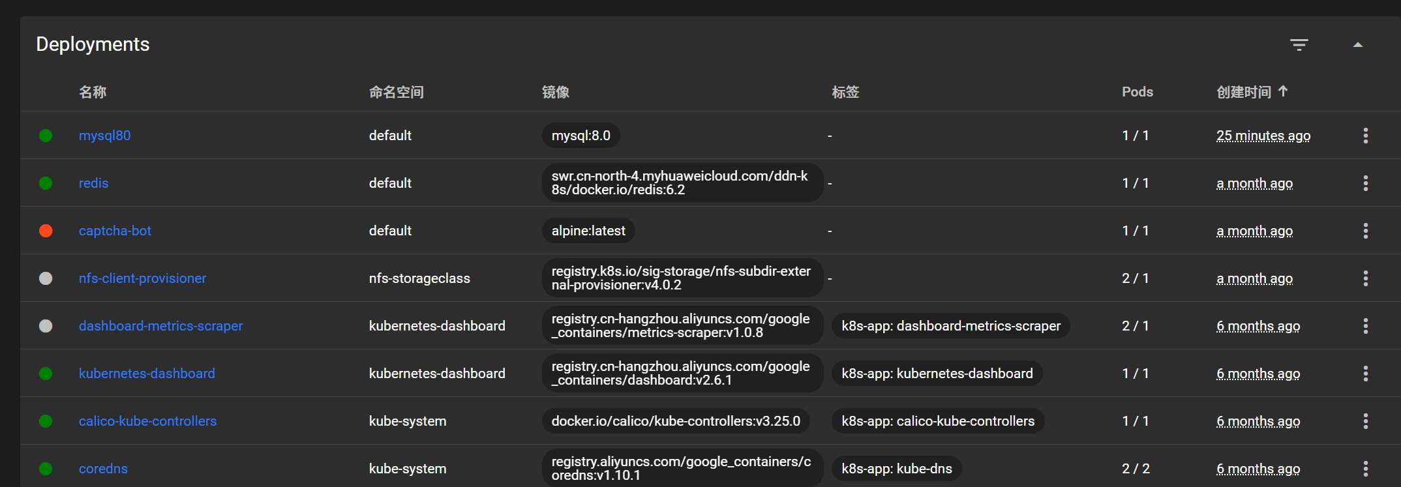Image resolution: width=1401 pixels, height=487 pixels.
Task: Open actions menu for redis deployment
Action: (x=1365, y=183)
